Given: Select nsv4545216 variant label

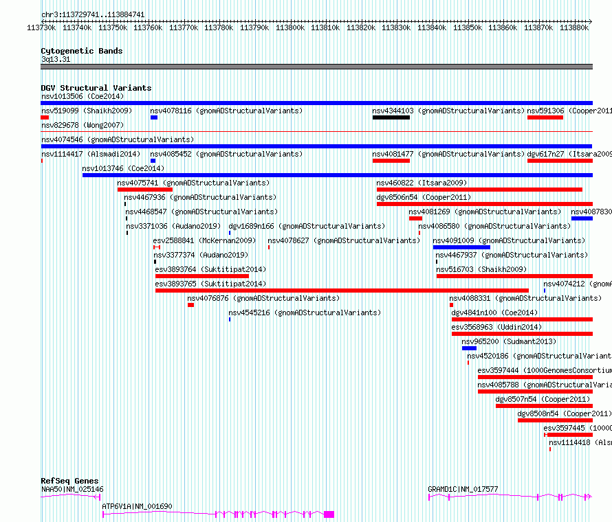Looking at the screenshot, I should [305, 313].
